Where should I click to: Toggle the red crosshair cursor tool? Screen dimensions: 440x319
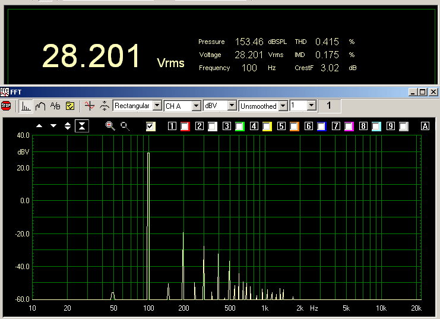89,106
